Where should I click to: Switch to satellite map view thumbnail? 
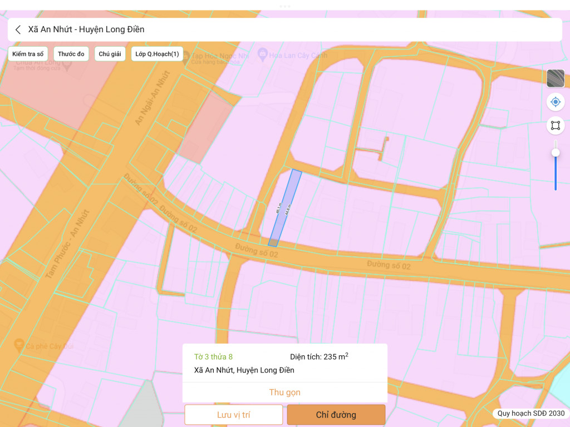coord(556,78)
